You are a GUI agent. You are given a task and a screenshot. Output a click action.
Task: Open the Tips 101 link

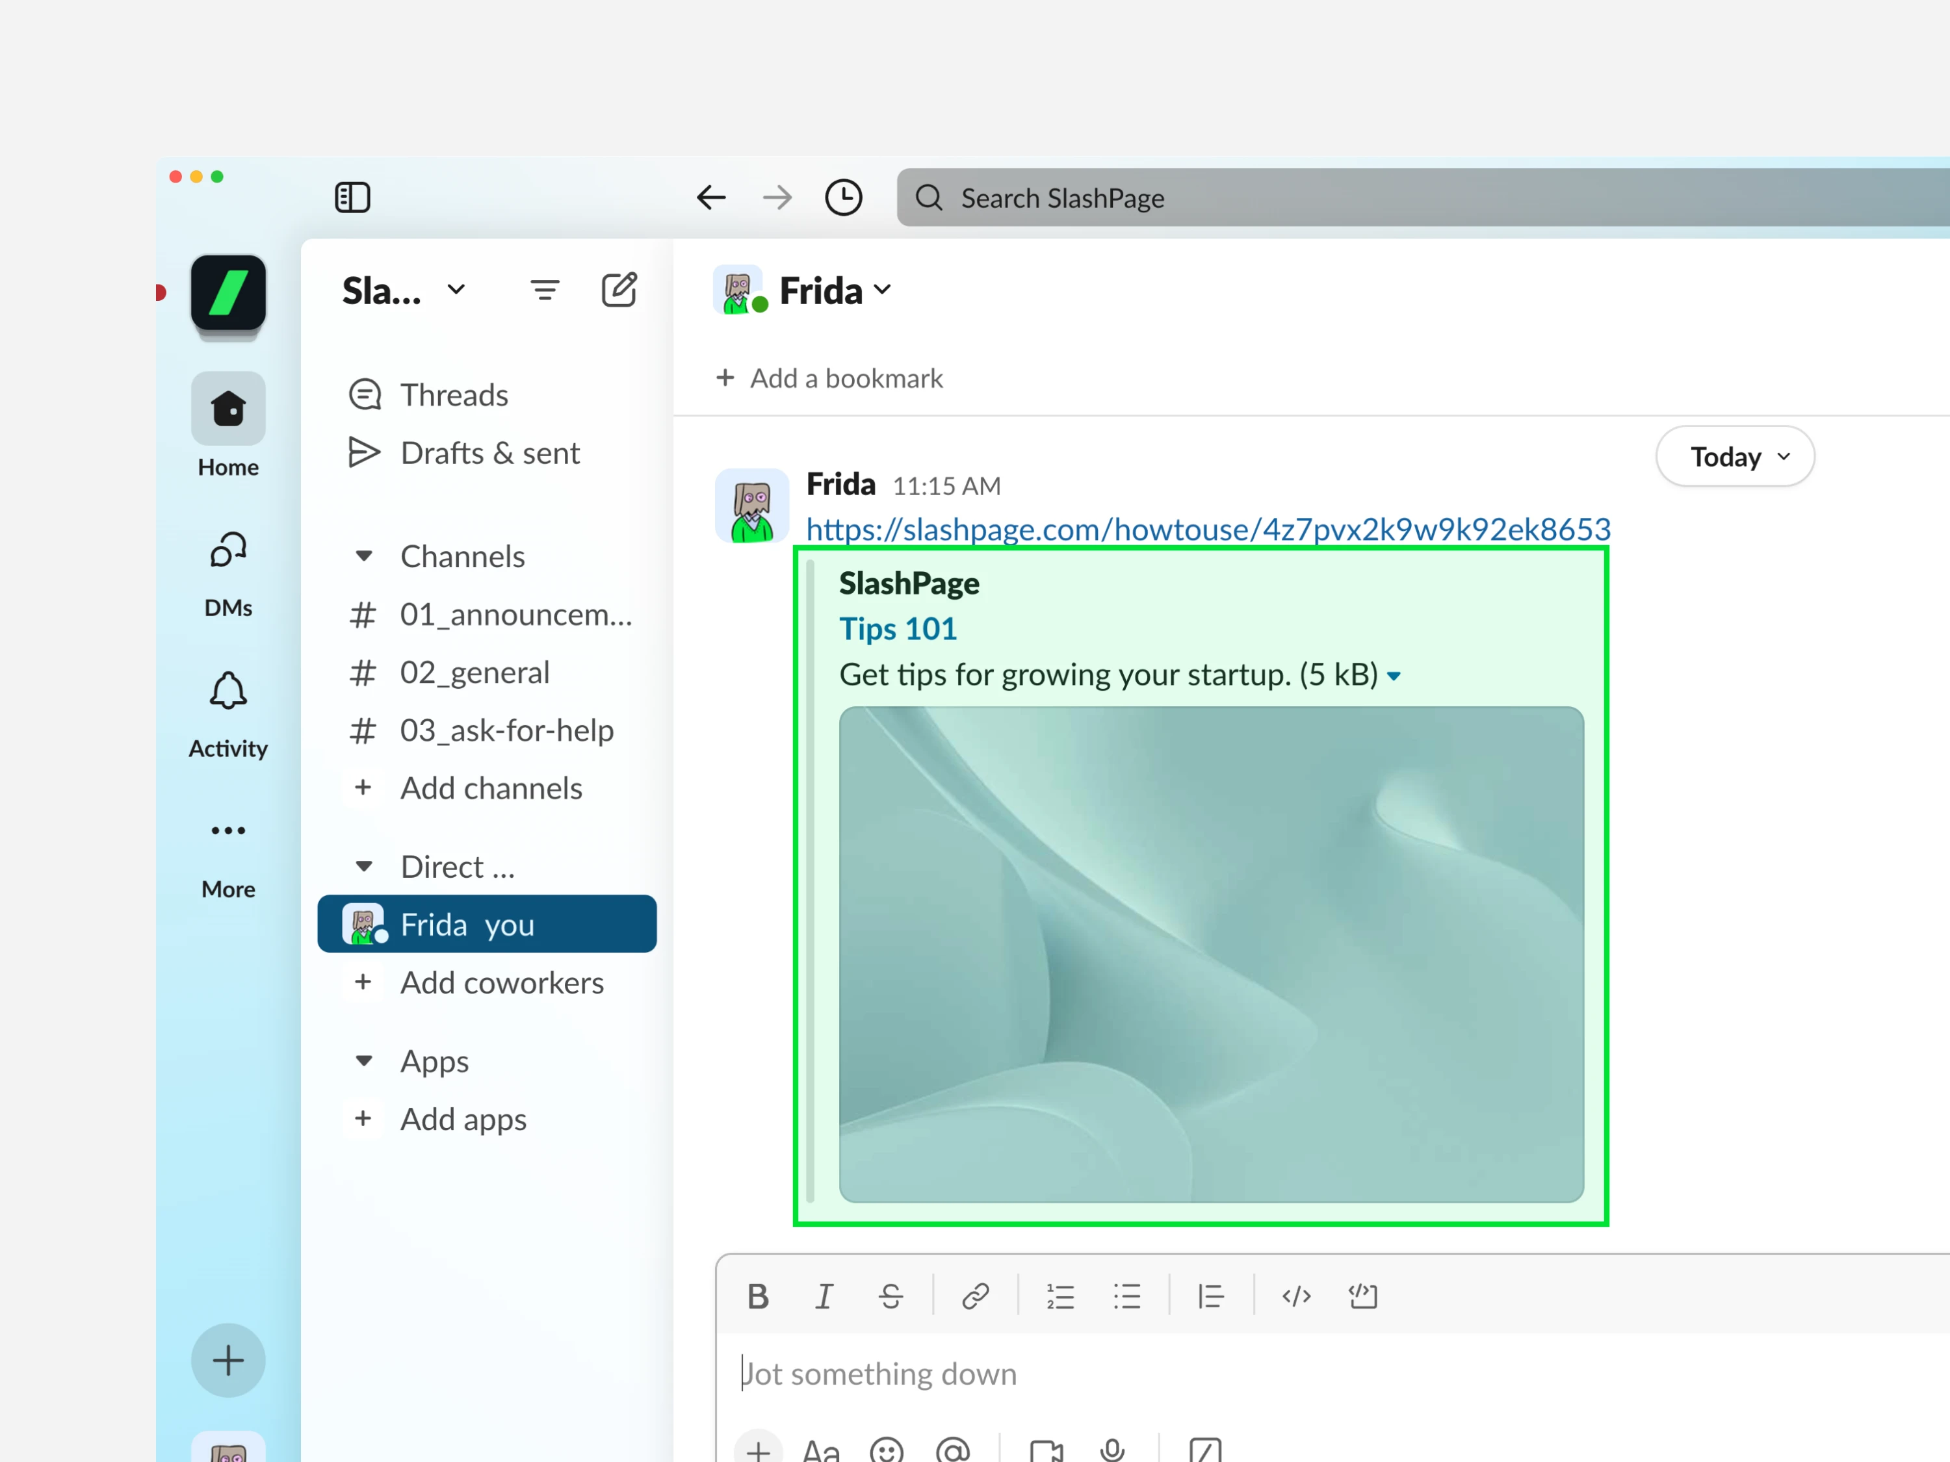898,629
